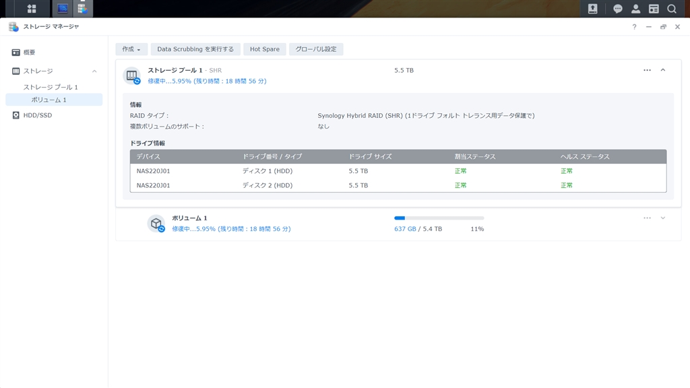Viewport: 690px width, 388px height.
Task: Click the ヘルス ステータス column header
Action: click(585, 156)
